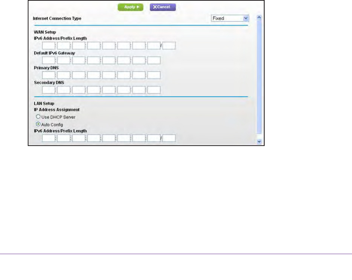This screenshot has height=280, width=352.
Task: Focus last field of Default IPv6 Gateway
Action: click(154, 60)
